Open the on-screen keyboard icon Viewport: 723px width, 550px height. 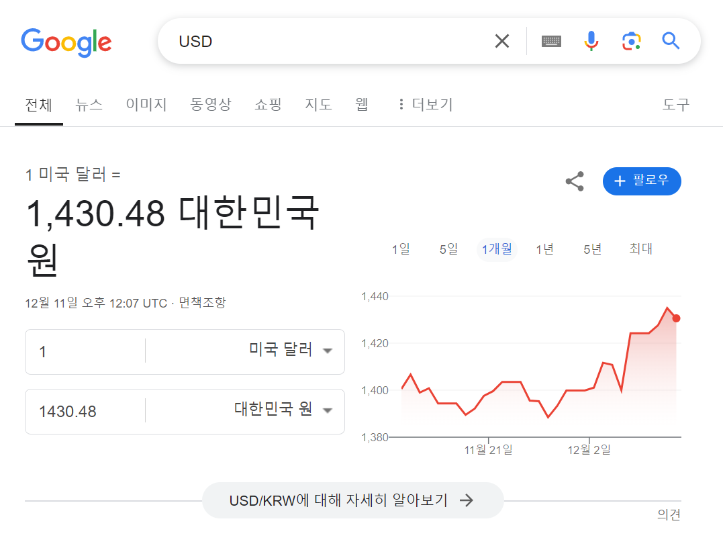point(551,42)
